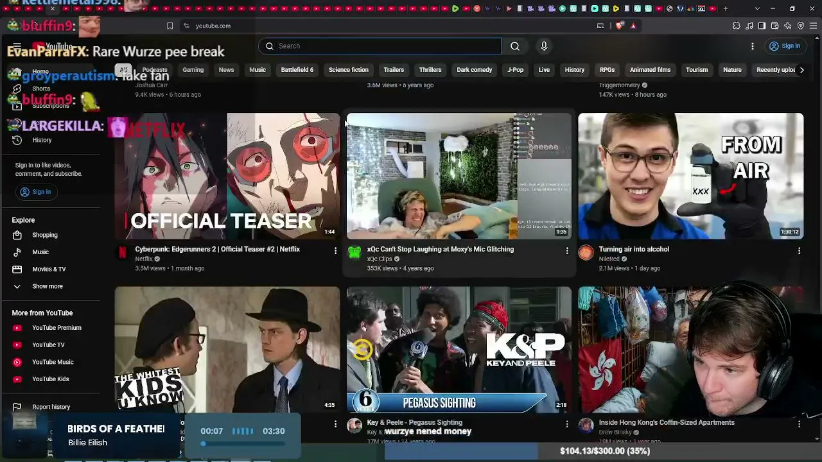
Task: Open the tab search dropdown chevron
Action: [x=757, y=8]
